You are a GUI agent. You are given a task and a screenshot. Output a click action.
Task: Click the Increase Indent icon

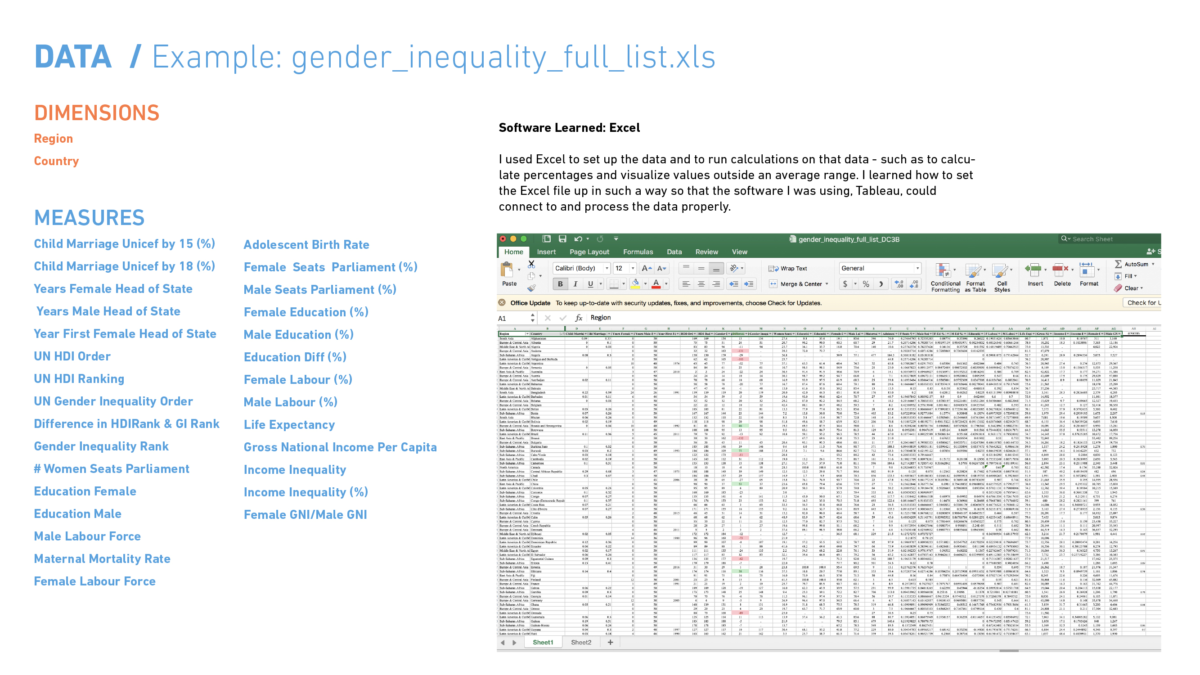coord(749,283)
